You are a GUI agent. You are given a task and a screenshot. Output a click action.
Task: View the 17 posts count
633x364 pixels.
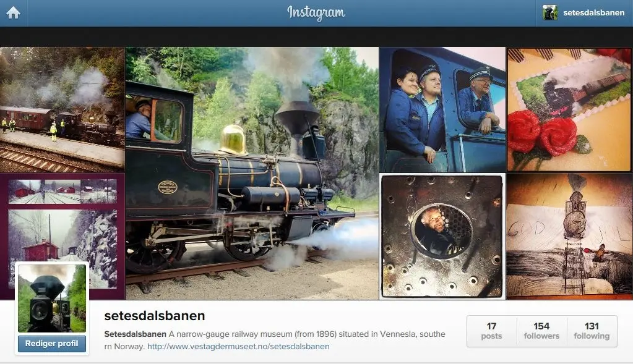pyautogui.click(x=491, y=331)
